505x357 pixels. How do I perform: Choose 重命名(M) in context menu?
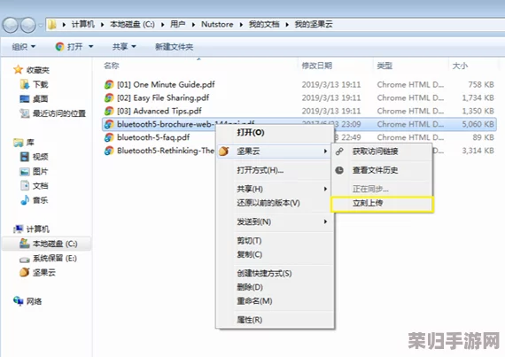pos(275,301)
